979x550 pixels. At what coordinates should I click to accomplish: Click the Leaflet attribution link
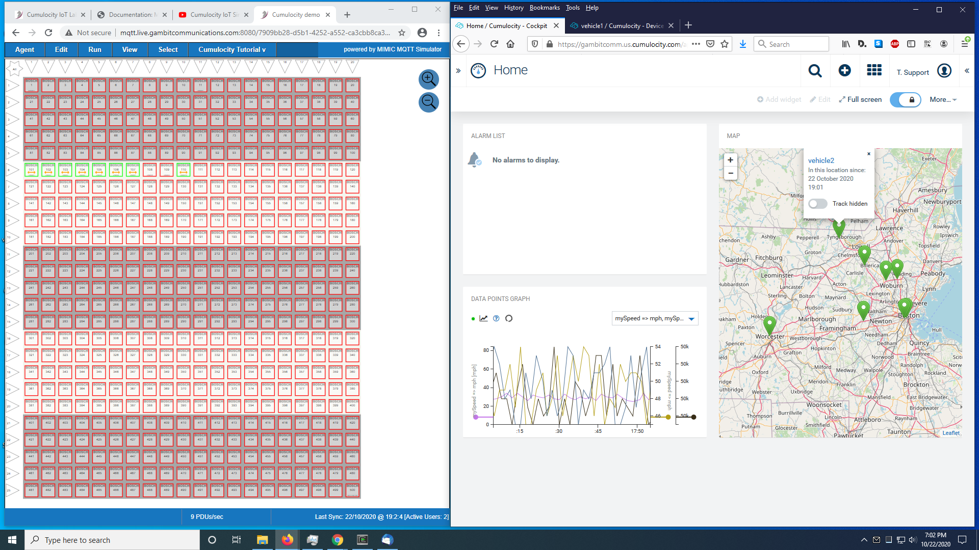(x=951, y=433)
